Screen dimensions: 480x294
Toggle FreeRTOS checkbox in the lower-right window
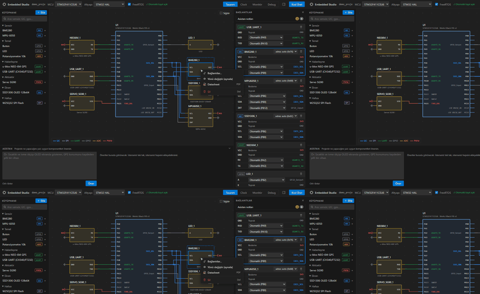[436, 193]
